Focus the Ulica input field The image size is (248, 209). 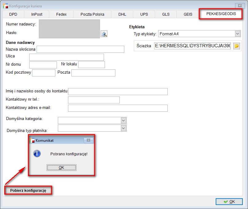(x=66, y=57)
